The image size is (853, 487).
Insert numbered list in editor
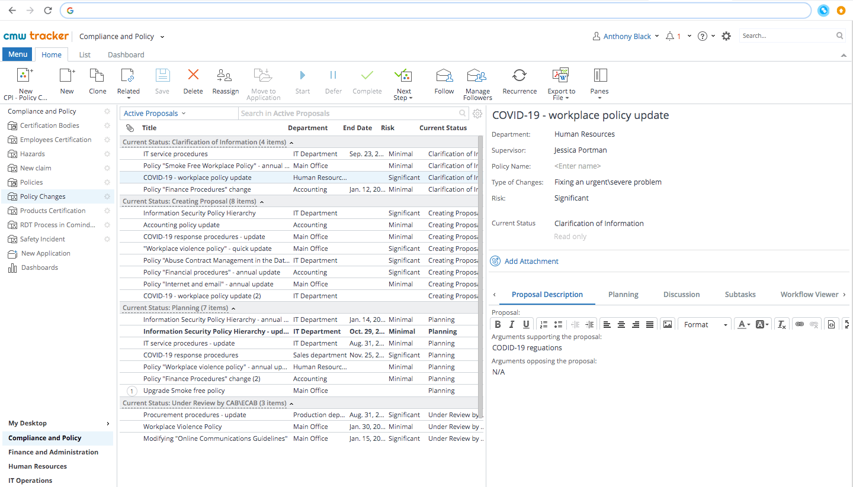(x=544, y=324)
